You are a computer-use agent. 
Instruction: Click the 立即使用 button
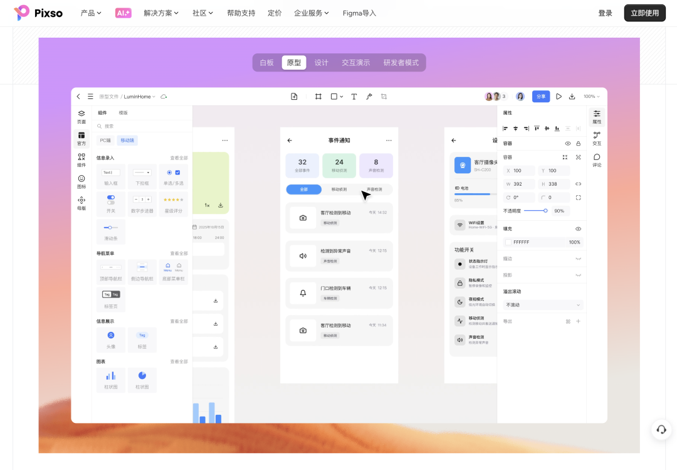click(644, 13)
